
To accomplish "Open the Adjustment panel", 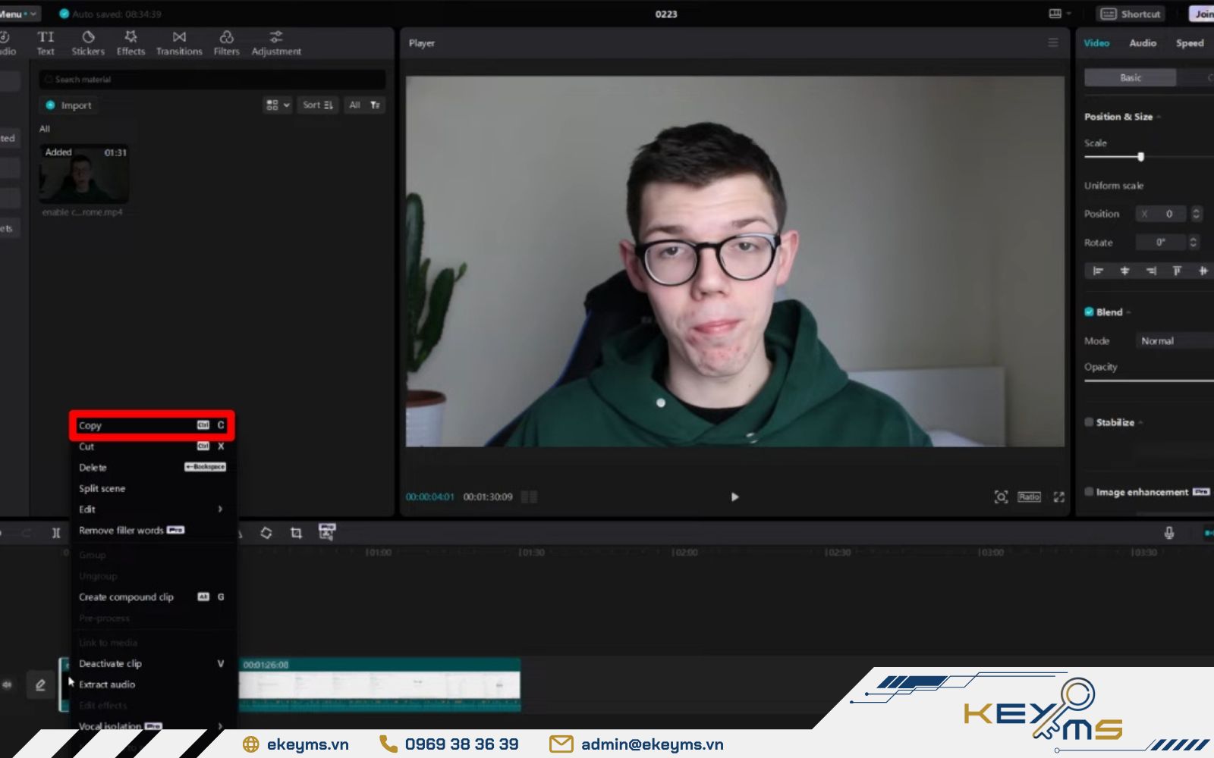I will [276, 43].
